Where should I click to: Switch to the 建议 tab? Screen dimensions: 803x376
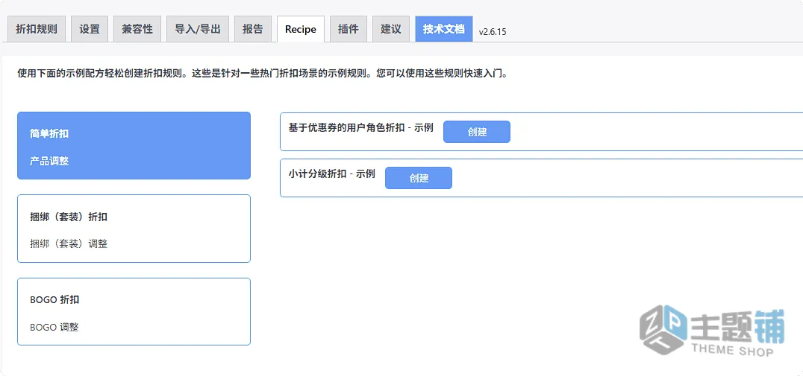(391, 28)
